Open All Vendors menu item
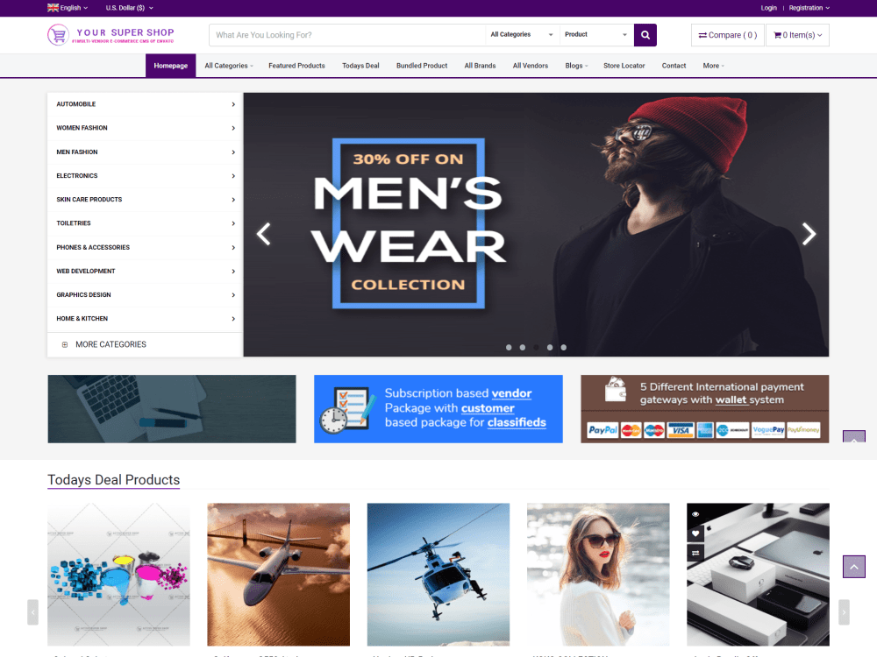877x657 pixels. (531, 66)
